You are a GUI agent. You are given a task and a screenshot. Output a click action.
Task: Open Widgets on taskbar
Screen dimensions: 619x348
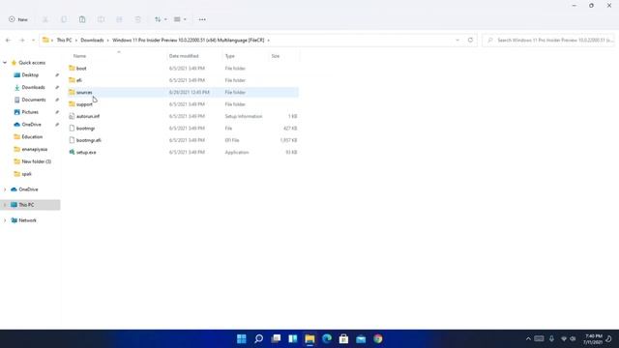(292, 338)
